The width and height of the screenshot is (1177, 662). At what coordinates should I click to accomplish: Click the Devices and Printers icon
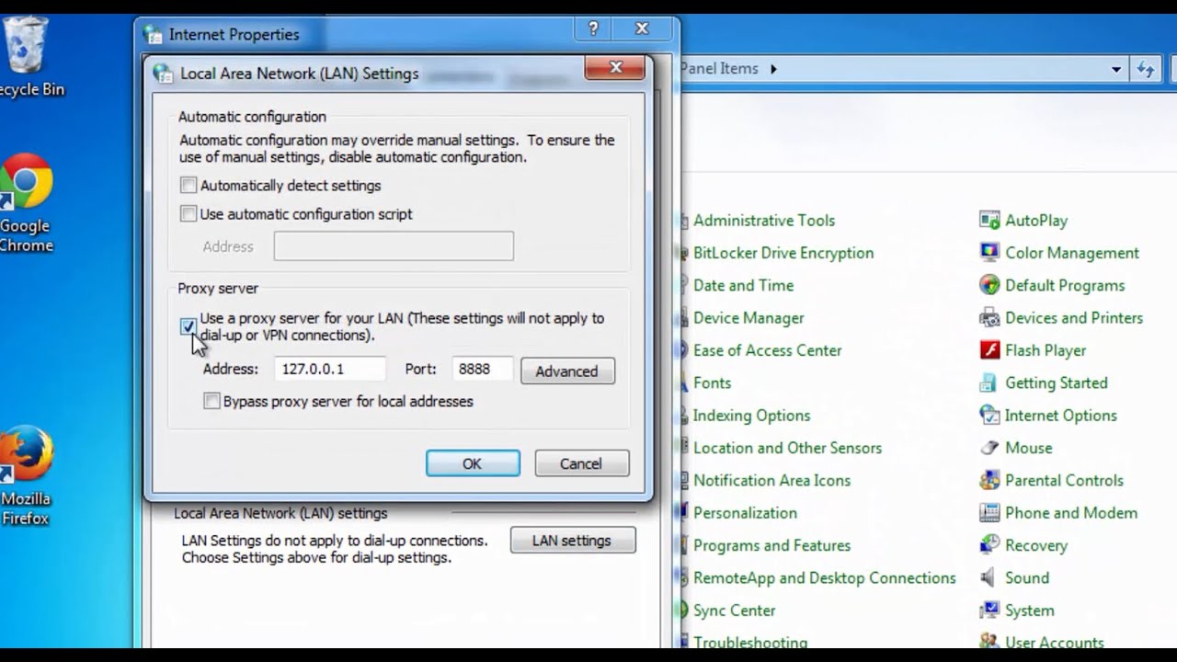coord(989,318)
